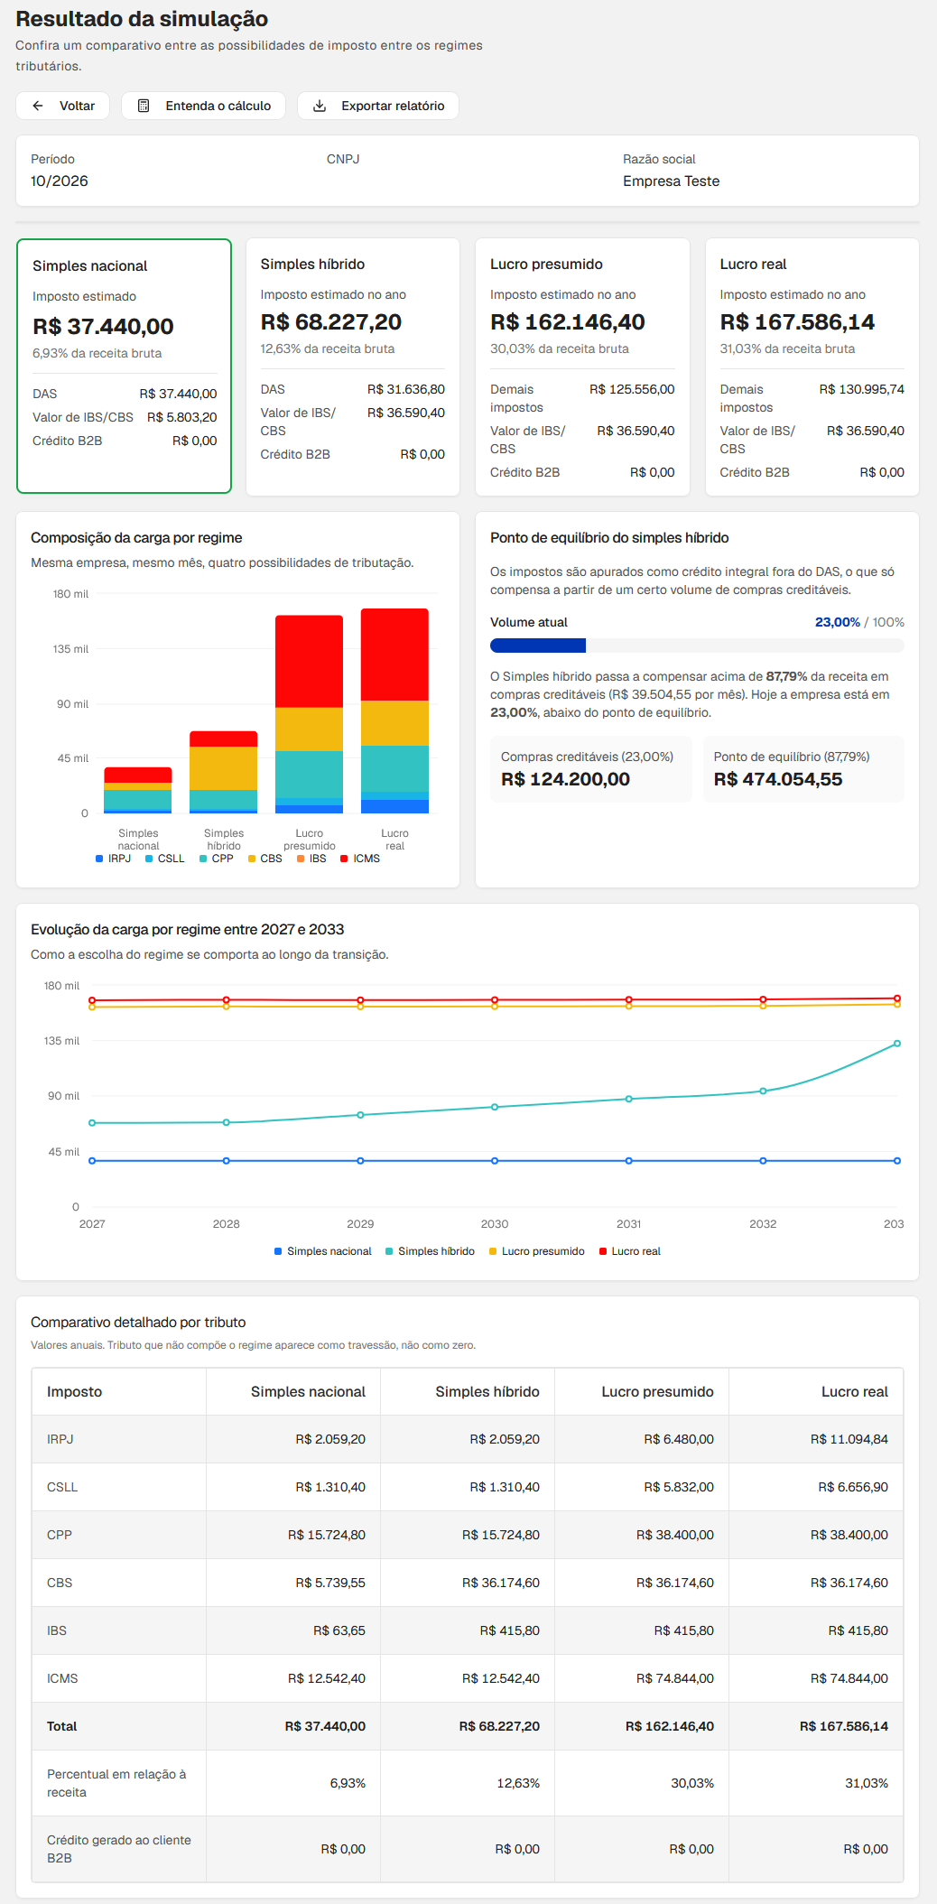Toggle Lucro real line in evolution legend
Screen dimensions: 937x1904
coord(630,1251)
